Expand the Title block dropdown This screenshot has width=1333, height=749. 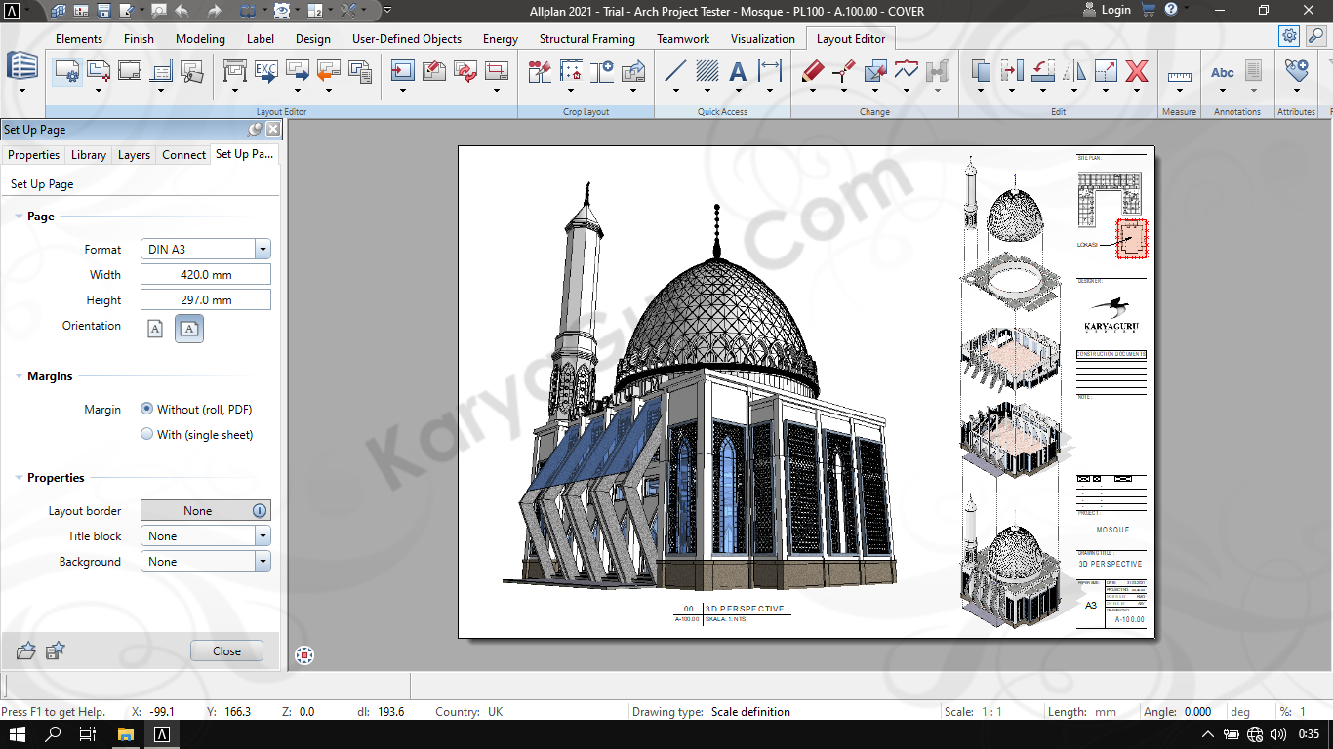point(262,536)
